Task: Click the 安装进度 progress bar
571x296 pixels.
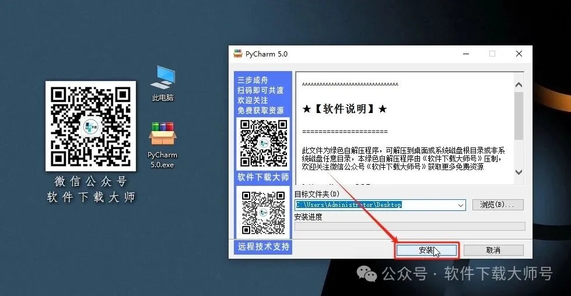Action: click(409, 226)
